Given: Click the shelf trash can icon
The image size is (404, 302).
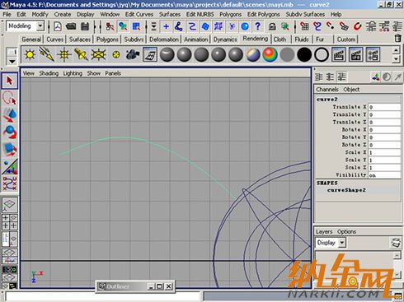Looking at the screenshot, I should pyautogui.click(x=397, y=38).
